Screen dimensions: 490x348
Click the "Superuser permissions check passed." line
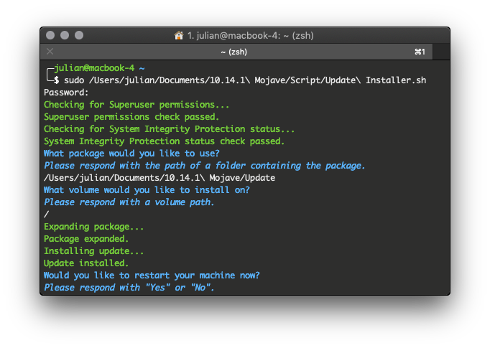[x=131, y=116]
